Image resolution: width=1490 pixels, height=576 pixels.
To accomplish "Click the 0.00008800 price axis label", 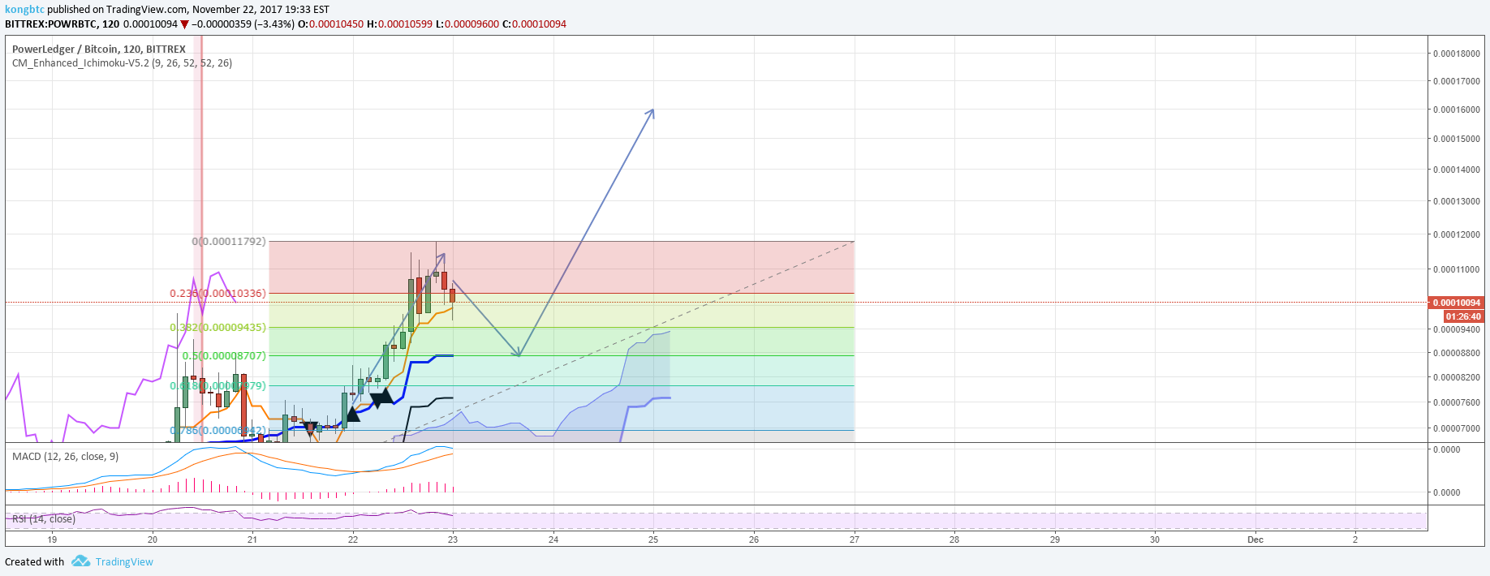I will pyautogui.click(x=1456, y=353).
